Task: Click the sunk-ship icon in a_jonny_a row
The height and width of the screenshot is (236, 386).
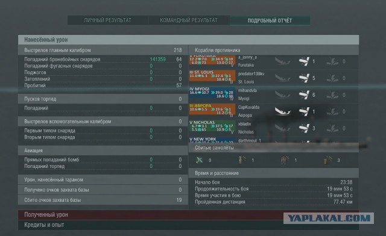Action: (x=283, y=61)
